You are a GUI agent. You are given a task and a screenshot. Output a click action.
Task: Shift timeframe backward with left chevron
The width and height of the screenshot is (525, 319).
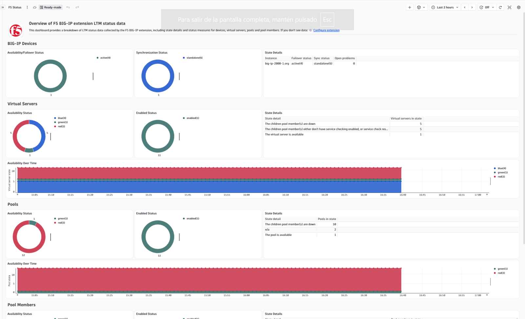(465, 7)
